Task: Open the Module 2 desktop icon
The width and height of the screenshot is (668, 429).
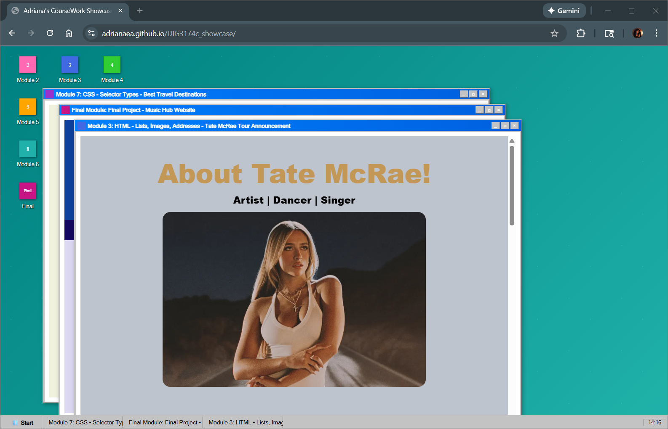Action: click(28, 65)
